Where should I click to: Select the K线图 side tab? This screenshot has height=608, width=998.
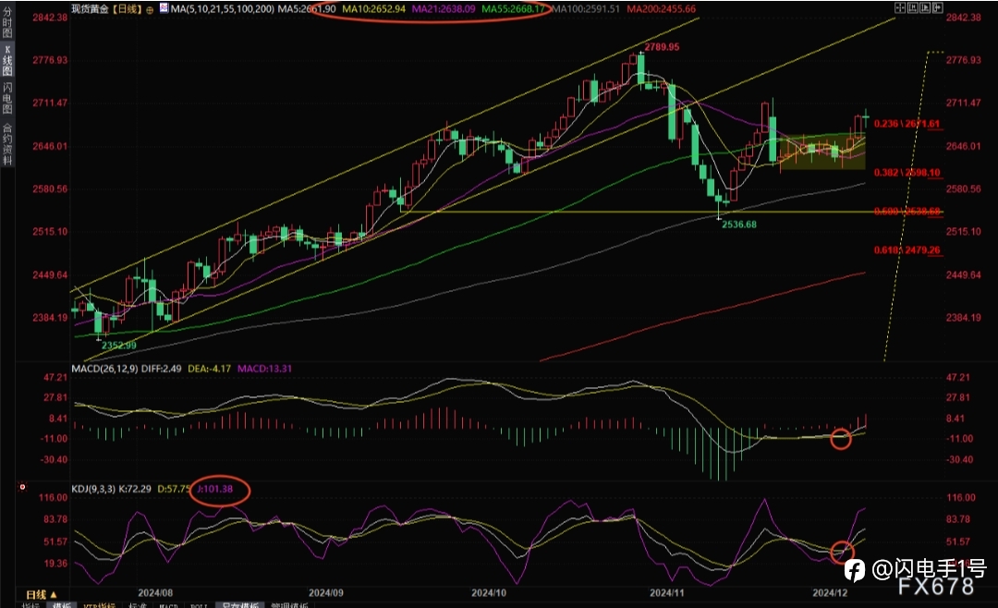click(x=7, y=61)
